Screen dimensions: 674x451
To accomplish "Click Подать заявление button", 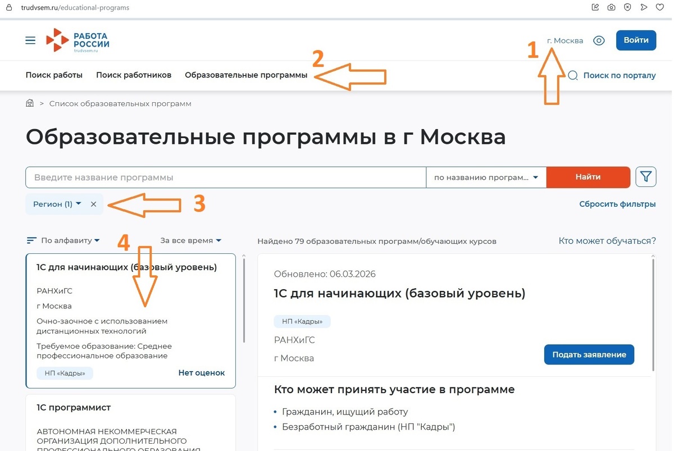I will pos(589,355).
